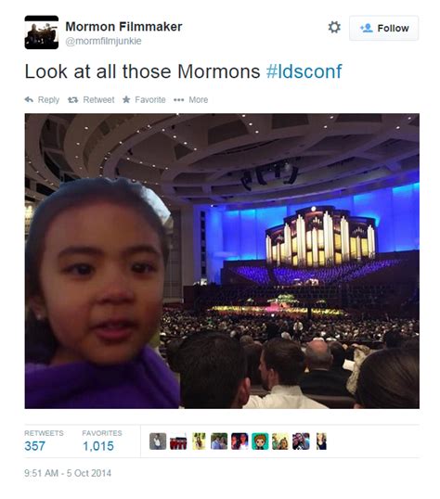Open the first gray retweeter avatar

pos(158,441)
